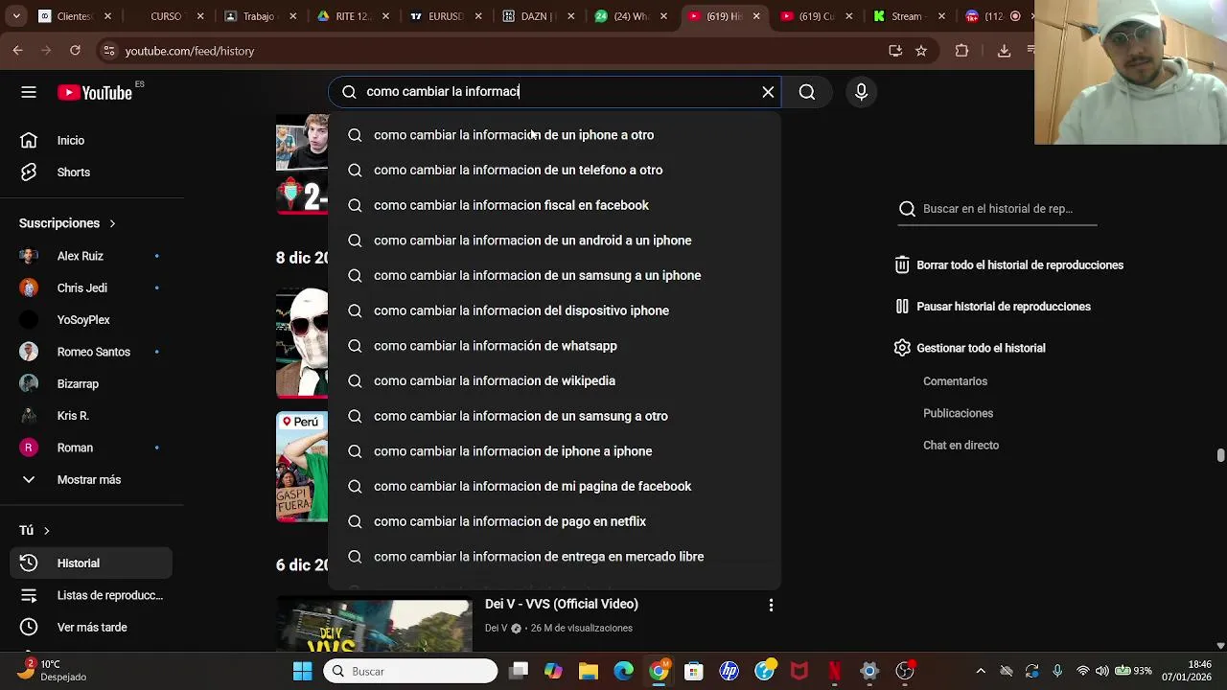Switch to the EURUSD browser tab
The image size is (1227, 690).
pos(444,16)
